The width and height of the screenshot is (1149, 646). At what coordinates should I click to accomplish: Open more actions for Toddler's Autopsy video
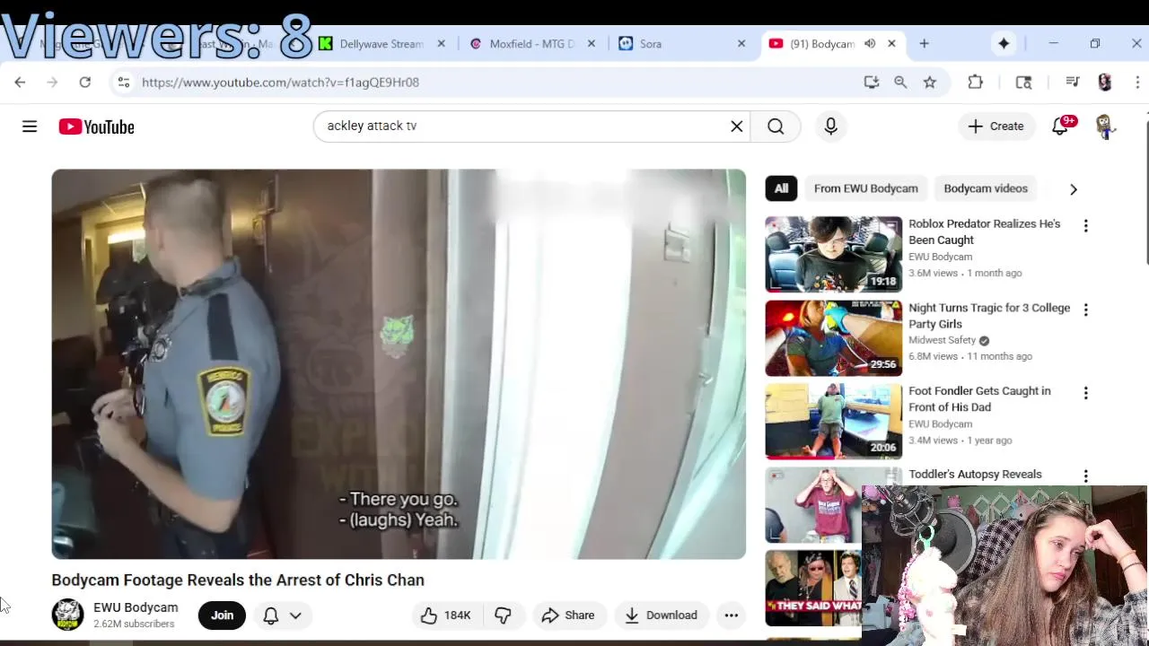pyautogui.click(x=1085, y=476)
